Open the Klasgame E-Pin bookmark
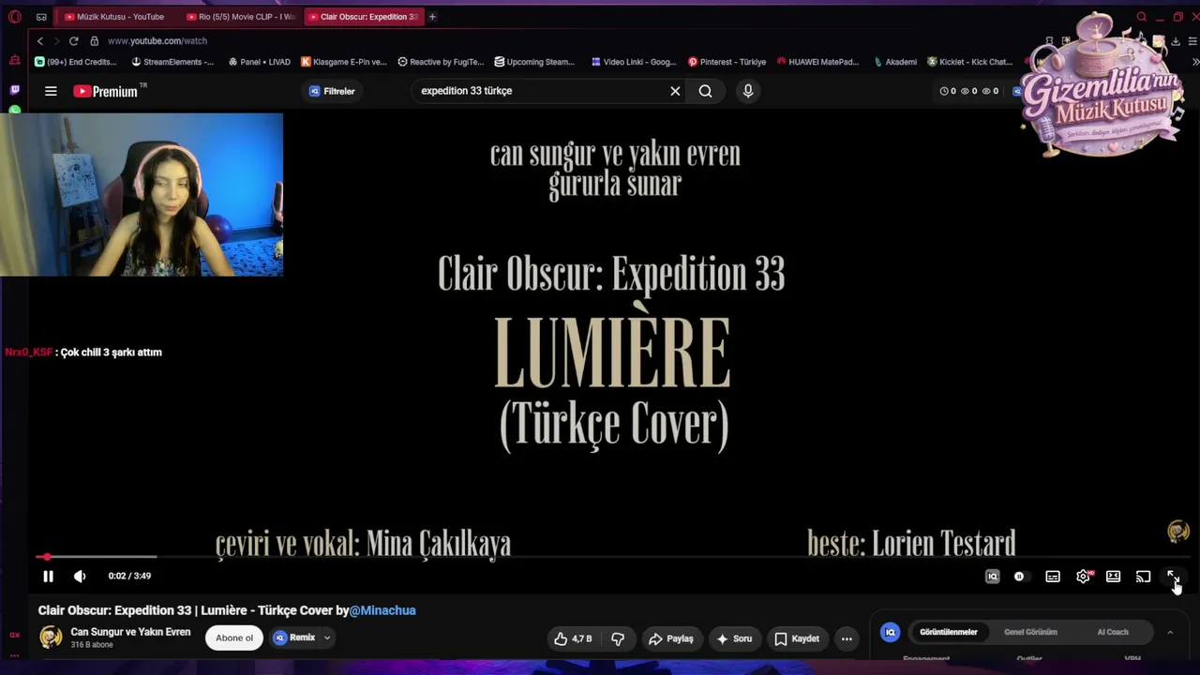The height and width of the screenshot is (675, 1200). (344, 62)
